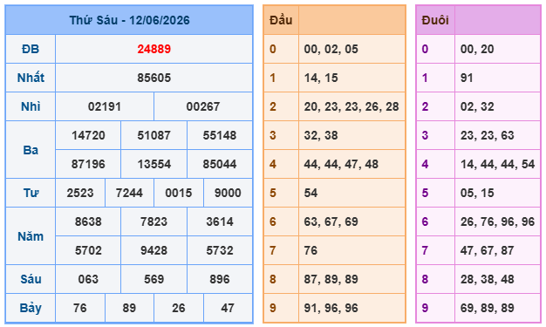
Task: Select Đầu row values 63, 67, 69
Action: point(331,221)
